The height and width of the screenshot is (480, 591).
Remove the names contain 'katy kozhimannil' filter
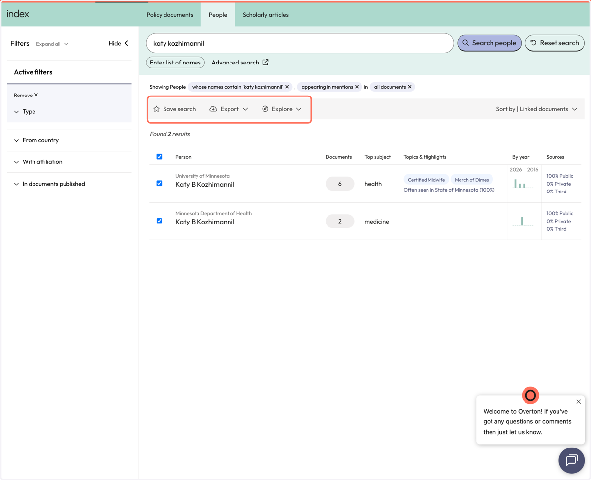click(287, 87)
